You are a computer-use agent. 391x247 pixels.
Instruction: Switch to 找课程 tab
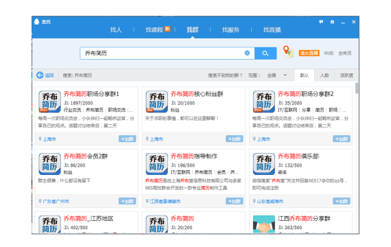(154, 30)
